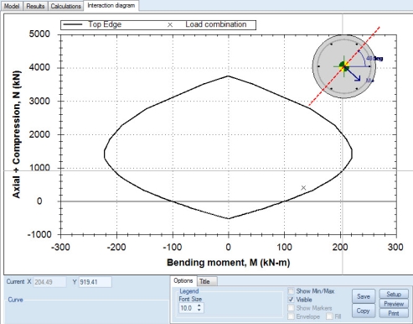Image resolution: width=413 pixels, height=324 pixels.
Task: Click the Preview button
Action: coord(394,304)
